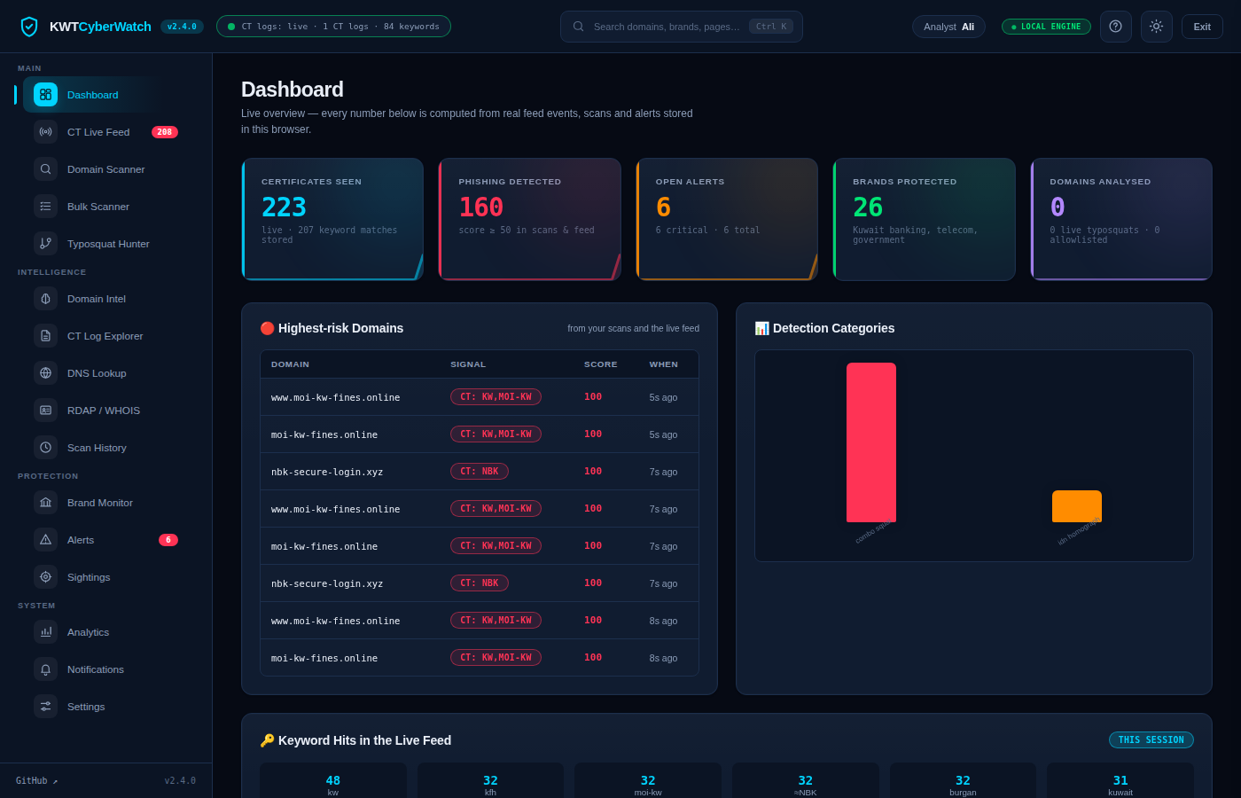
Task: Click the red combo squat bar in chart
Action: [x=870, y=442]
